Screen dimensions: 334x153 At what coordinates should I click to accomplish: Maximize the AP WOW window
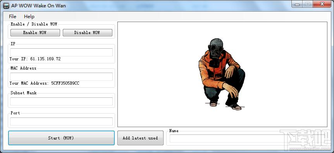(308, 4)
